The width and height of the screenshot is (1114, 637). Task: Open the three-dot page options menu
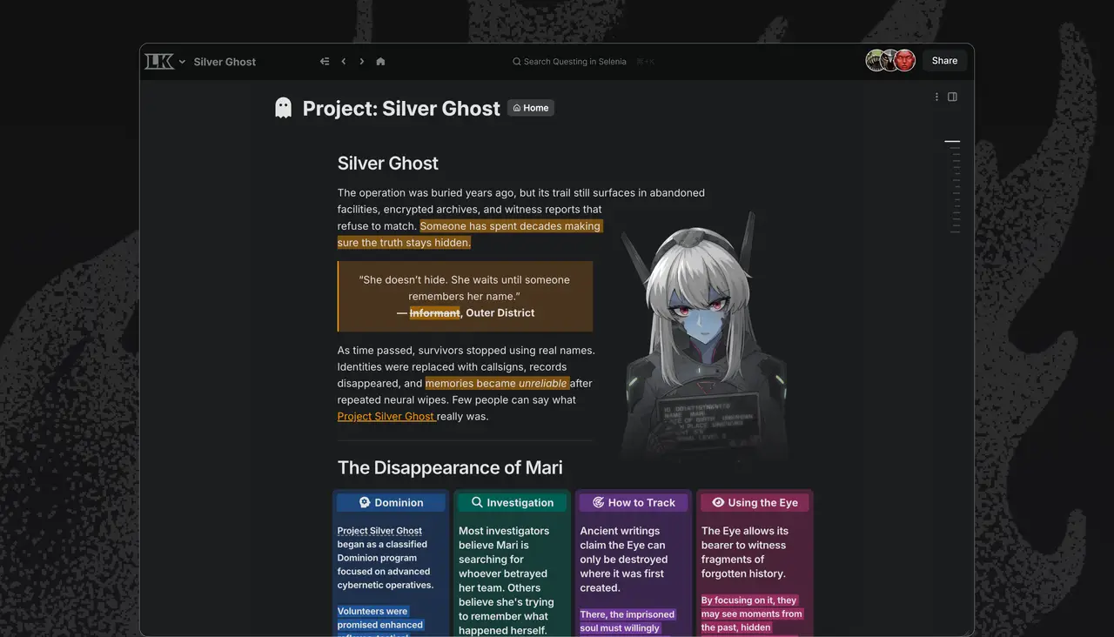tap(936, 97)
